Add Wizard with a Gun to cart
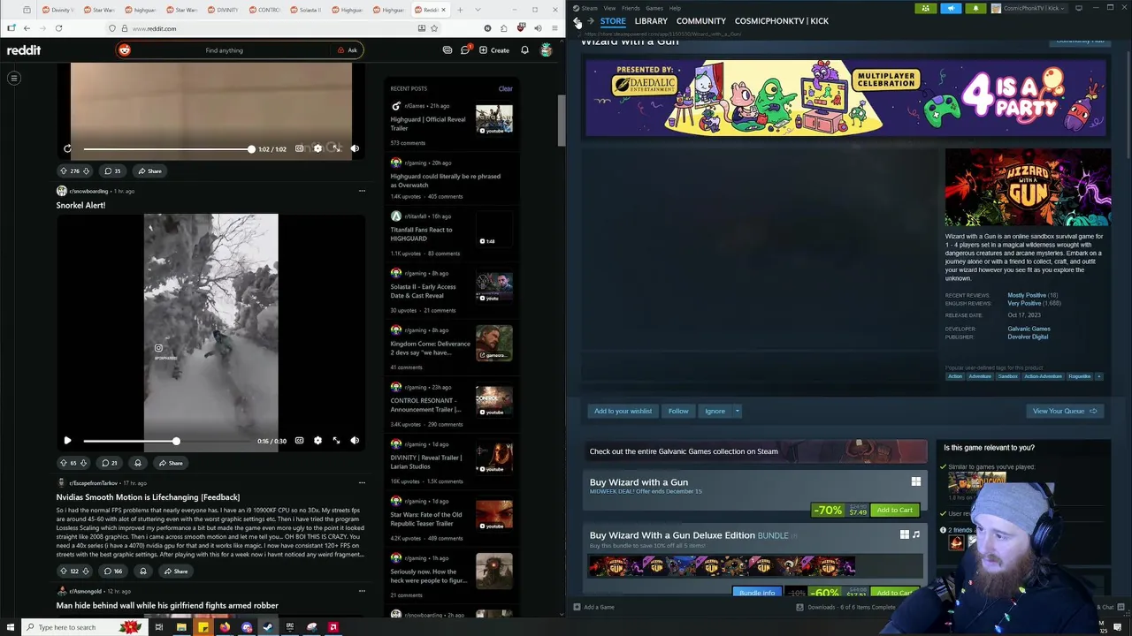This screenshot has height=636, width=1132. point(894,510)
